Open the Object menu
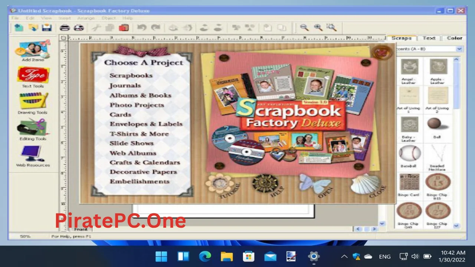 [x=109, y=18]
